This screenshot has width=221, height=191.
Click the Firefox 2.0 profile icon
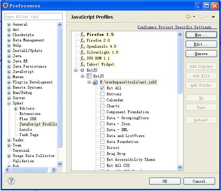(82, 41)
